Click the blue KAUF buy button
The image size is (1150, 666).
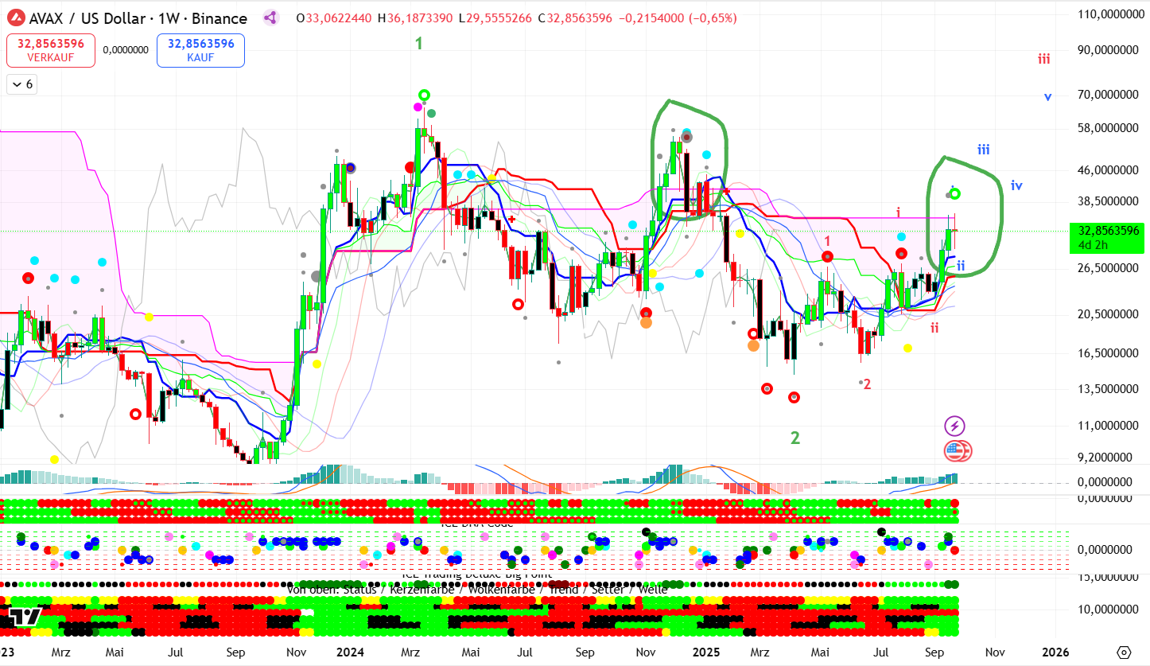(x=200, y=50)
